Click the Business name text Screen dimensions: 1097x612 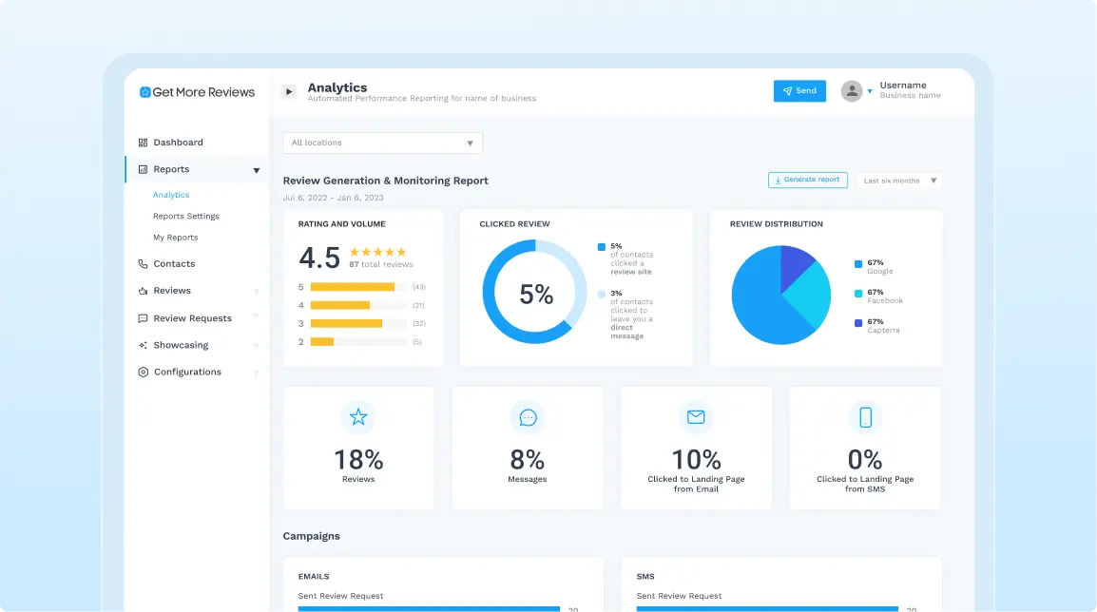[910, 96]
